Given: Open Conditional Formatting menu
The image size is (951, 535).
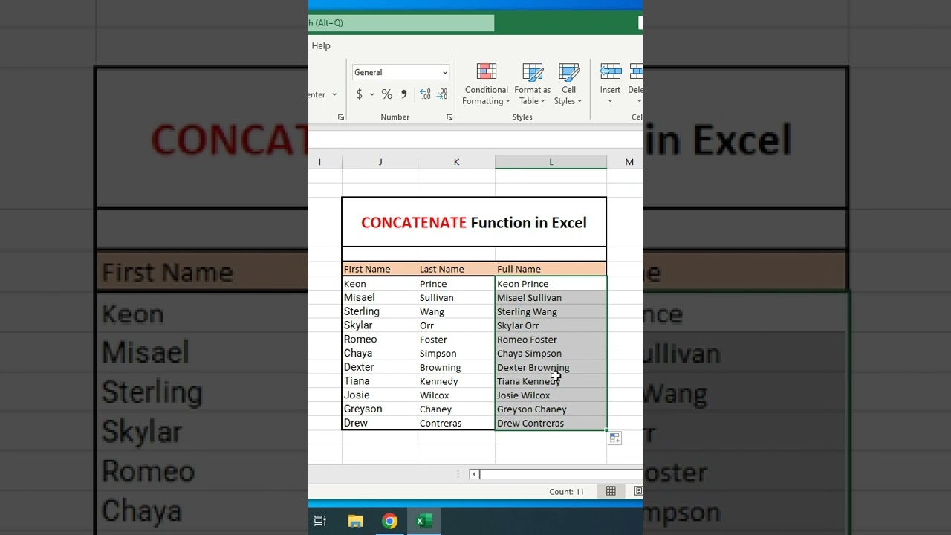Looking at the screenshot, I should point(487,85).
